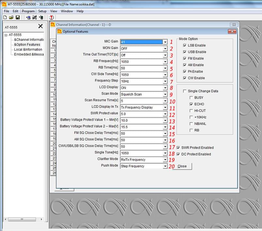Open the Edit menu

click(x=15, y=11)
